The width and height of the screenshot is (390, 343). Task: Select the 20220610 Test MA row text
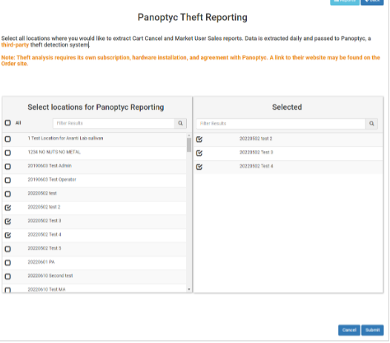pyautogui.click(x=47, y=290)
